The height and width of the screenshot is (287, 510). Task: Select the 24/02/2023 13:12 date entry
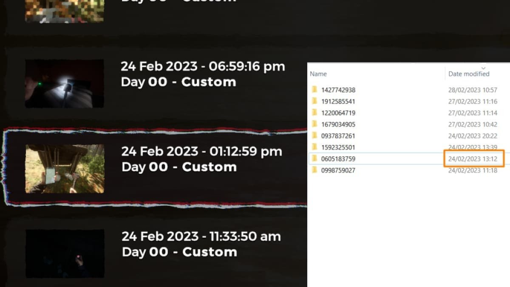(473, 159)
